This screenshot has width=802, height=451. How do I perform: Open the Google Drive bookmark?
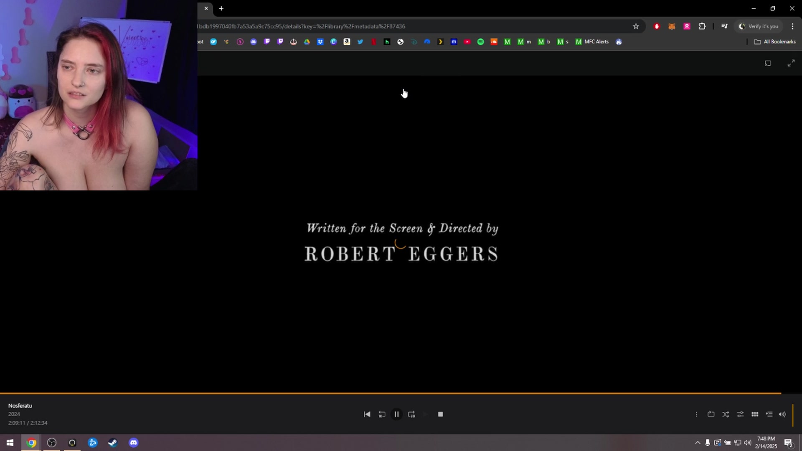point(307,42)
